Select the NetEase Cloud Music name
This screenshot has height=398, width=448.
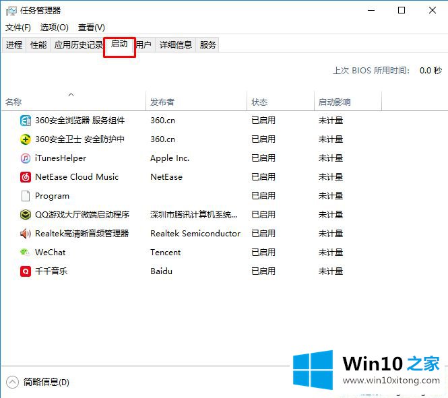click(x=77, y=176)
